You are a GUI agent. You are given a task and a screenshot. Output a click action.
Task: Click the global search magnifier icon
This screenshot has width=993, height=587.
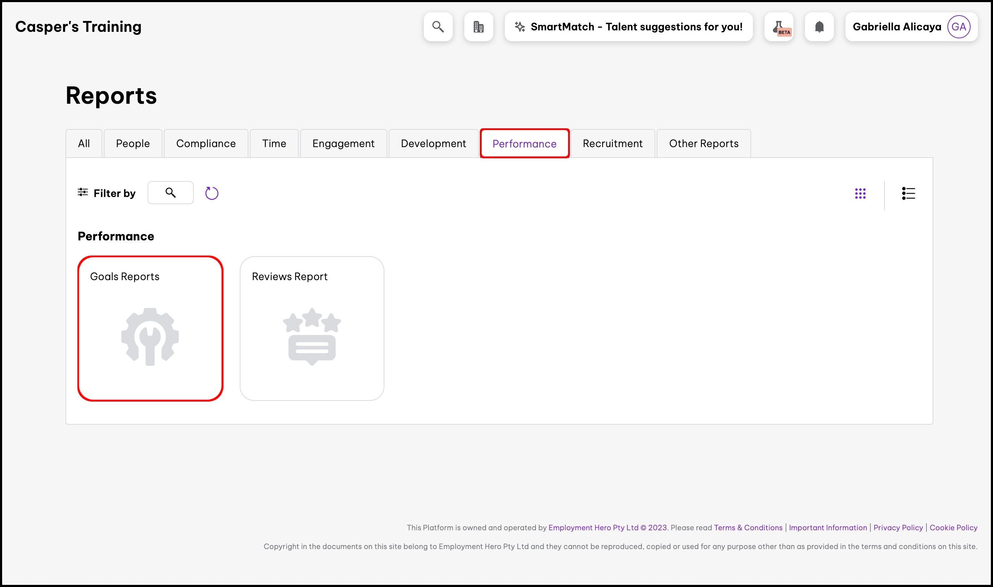[438, 27]
